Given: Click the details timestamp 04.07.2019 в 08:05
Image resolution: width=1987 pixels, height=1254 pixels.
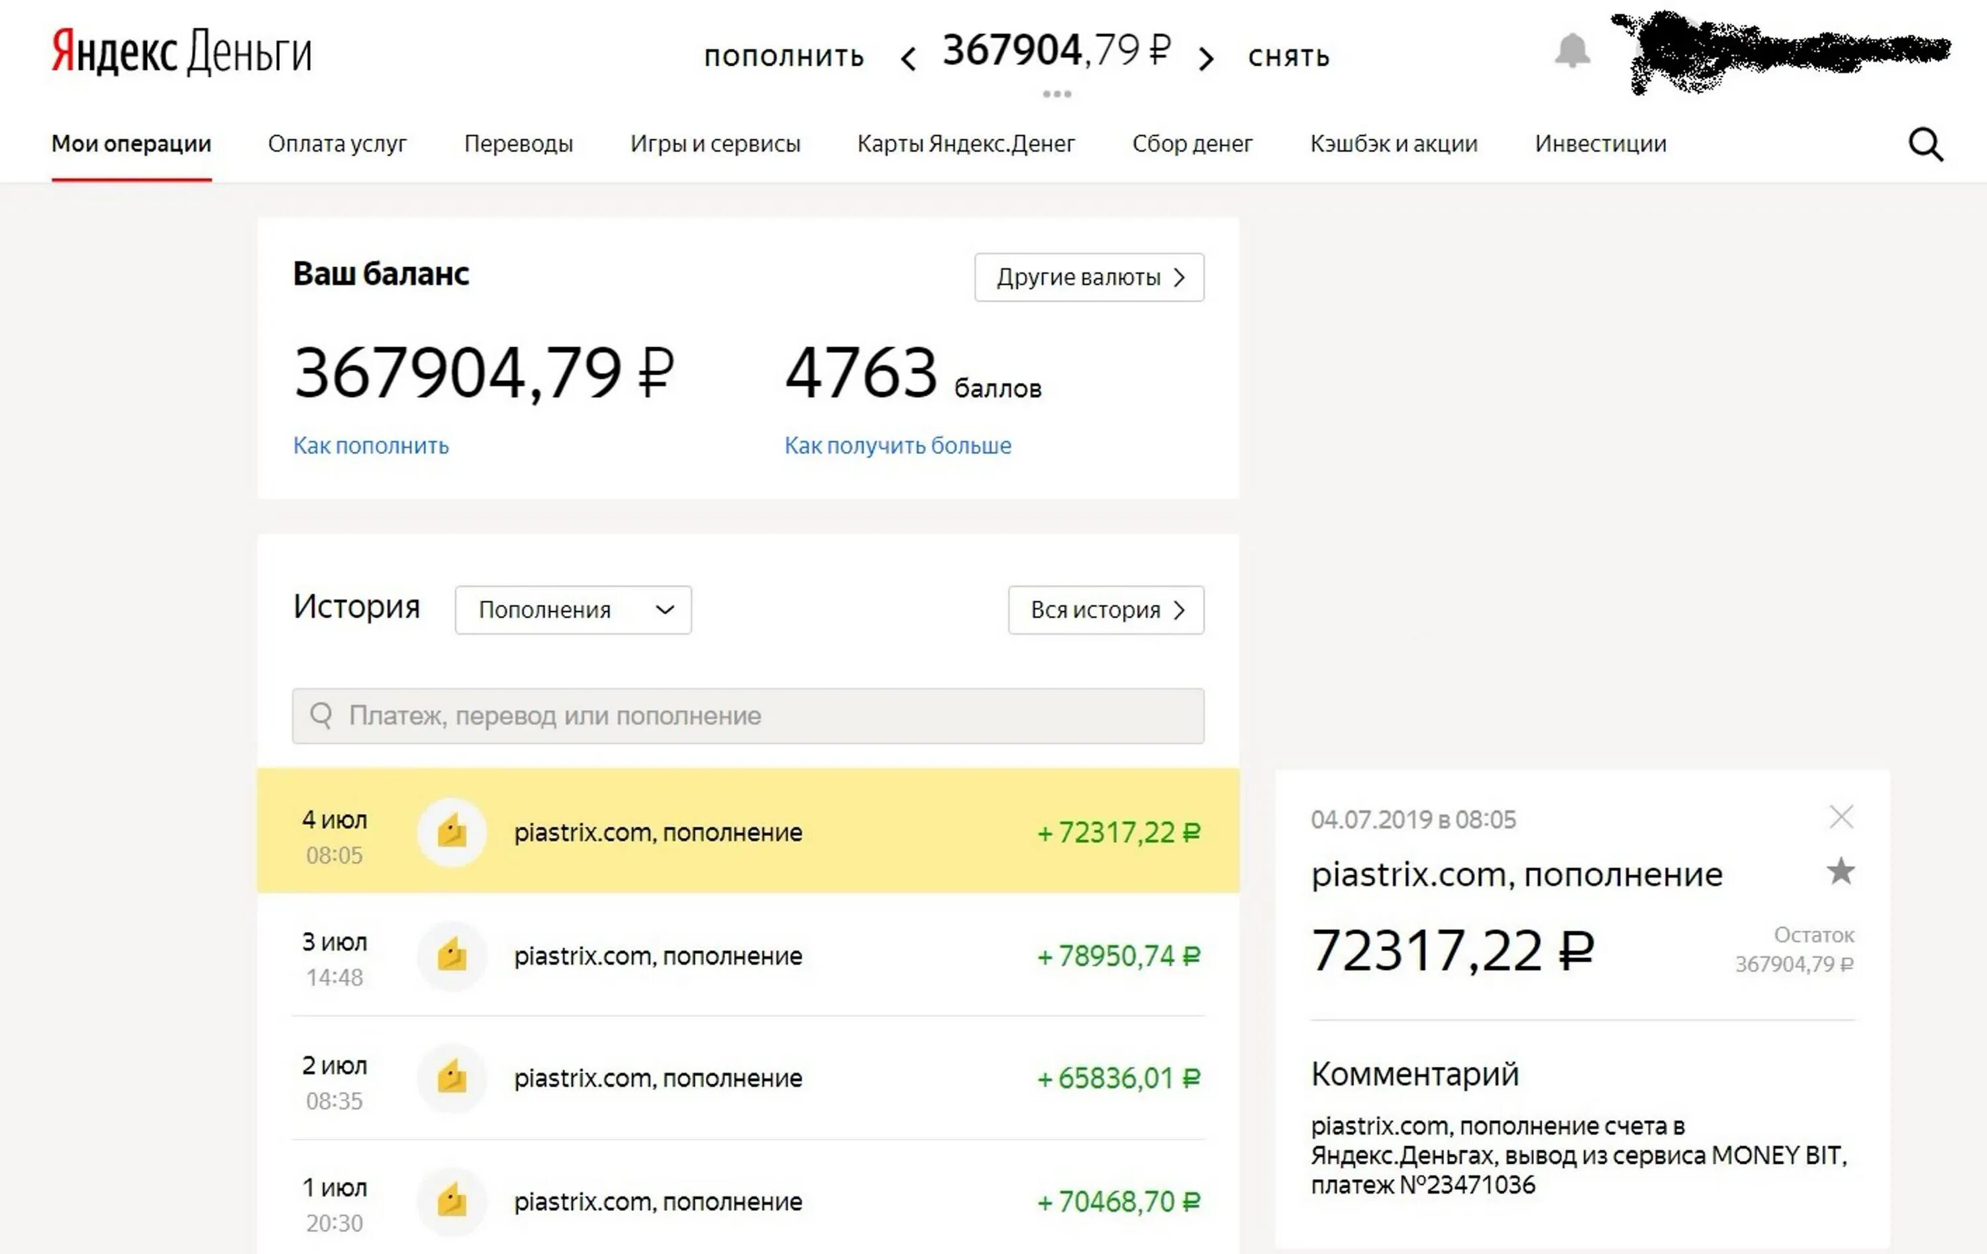Looking at the screenshot, I should click(x=1413, y=819).
